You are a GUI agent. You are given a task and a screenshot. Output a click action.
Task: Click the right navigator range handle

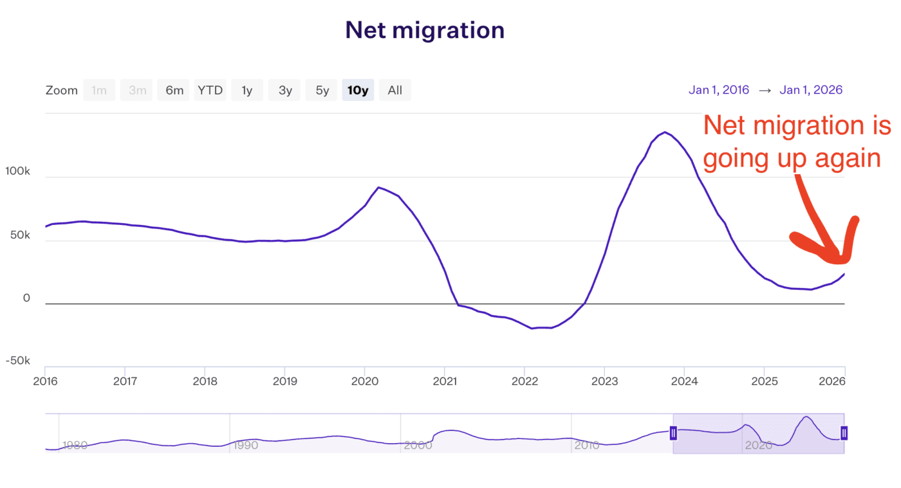[844, 433]
